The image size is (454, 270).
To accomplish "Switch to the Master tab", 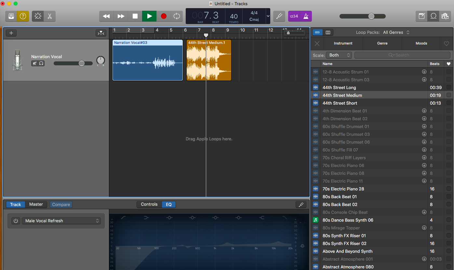I will click(36, 204).
